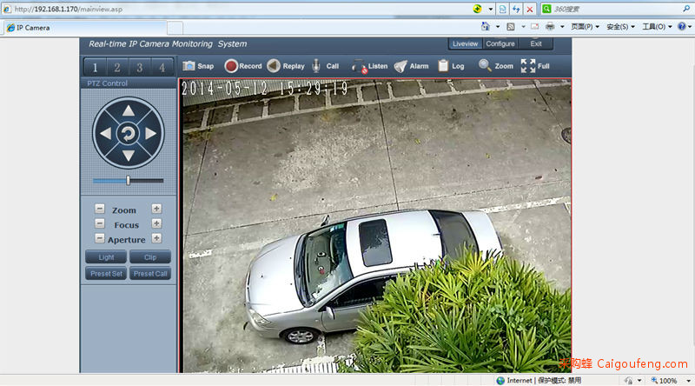Viewport: 695px width, 386px height.
Task: Adjust the PTZ speed slider handle
Action: (128, 181)
